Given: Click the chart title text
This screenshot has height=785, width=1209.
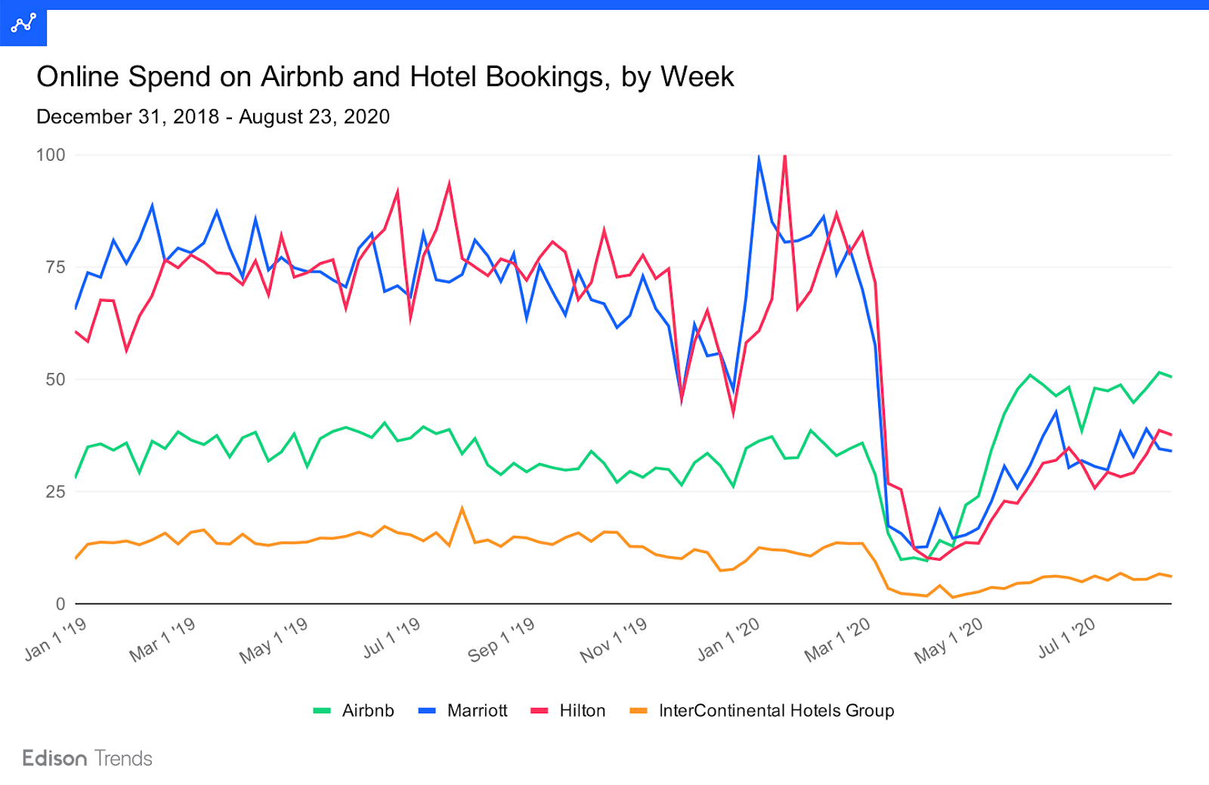Looking at the screenshot, I should (x=385, y=77).
